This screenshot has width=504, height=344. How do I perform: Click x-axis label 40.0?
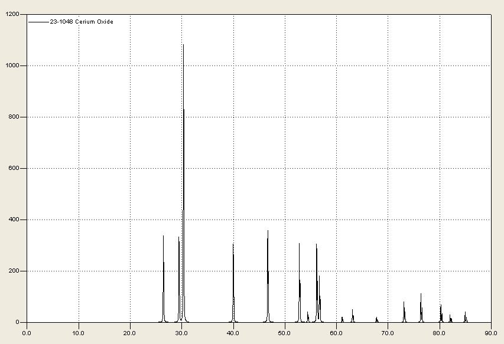pyautogui.click(x=233, y=333)
